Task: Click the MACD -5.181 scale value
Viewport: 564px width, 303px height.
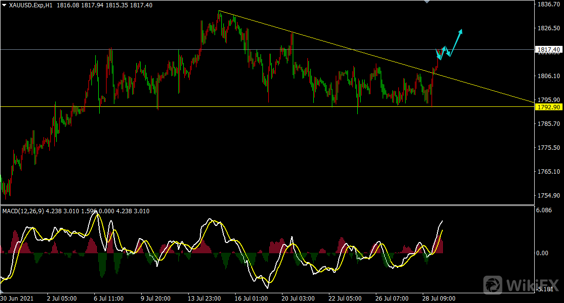Action: [544, 289]
